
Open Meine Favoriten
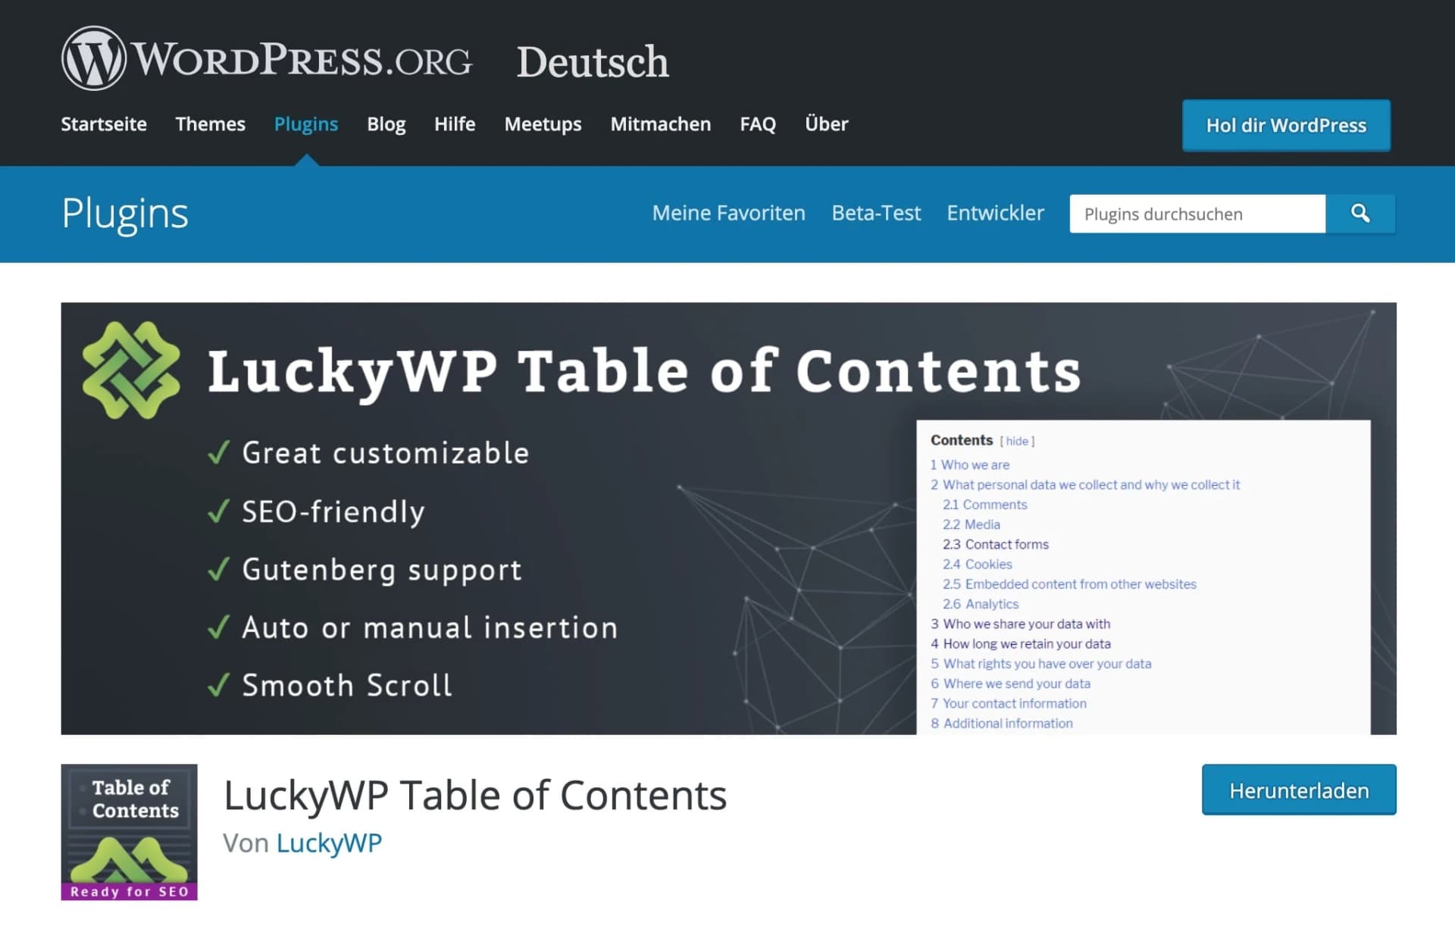click(x=728, y=213)
